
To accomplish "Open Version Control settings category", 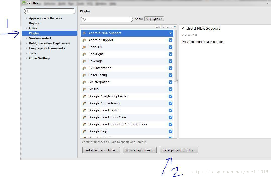I will point(40,38).
